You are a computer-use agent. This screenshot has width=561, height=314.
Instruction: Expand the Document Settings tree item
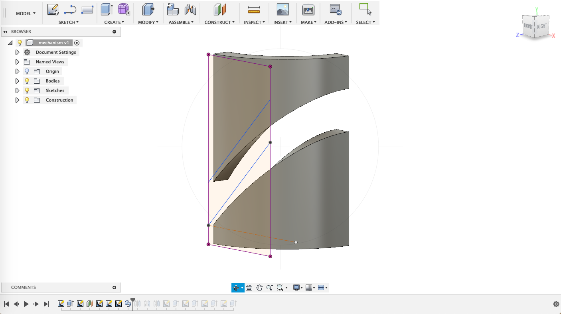point(17,52)
